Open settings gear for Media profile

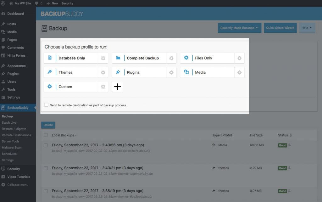point(239,73)
